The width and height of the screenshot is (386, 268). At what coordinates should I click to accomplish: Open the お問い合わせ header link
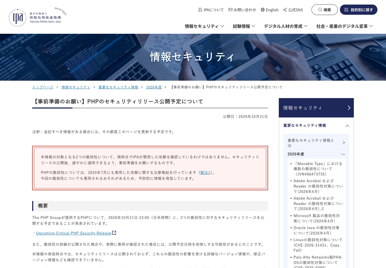[x=242, y=10]
